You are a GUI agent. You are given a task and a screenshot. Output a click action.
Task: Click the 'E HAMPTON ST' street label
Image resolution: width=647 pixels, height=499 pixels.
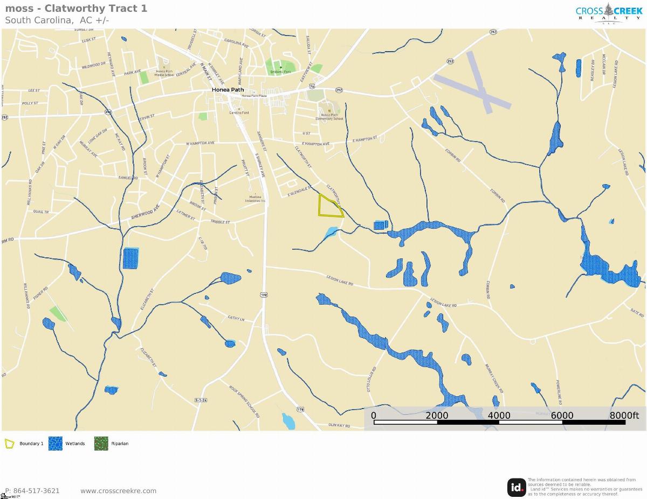tap(365, 139)
